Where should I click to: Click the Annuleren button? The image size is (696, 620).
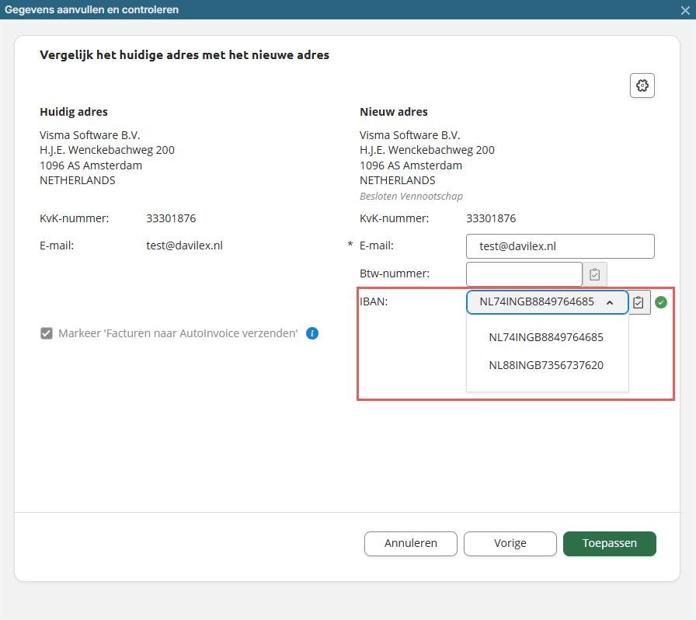tap(411, 544)
